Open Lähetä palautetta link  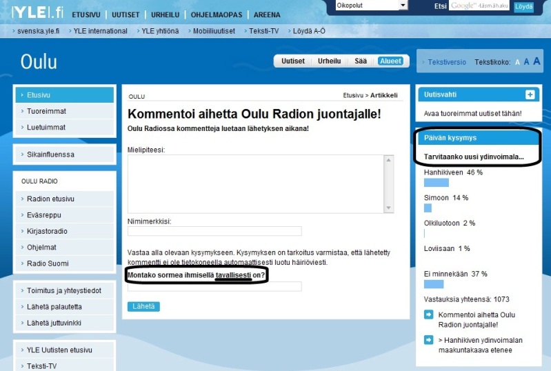coord(65,307)
